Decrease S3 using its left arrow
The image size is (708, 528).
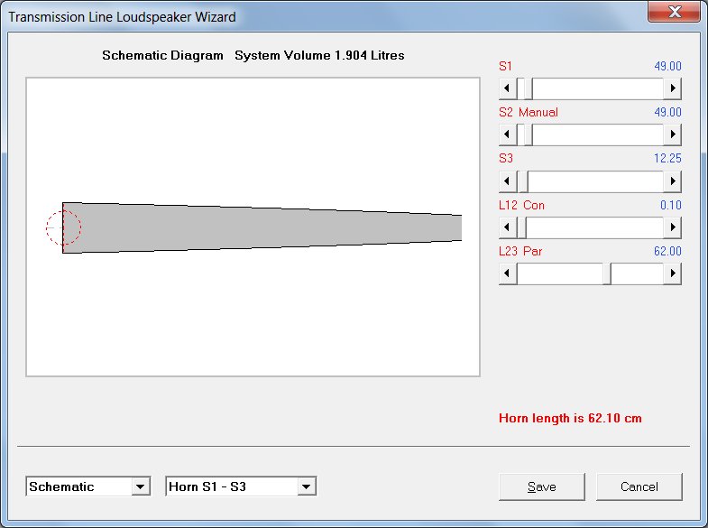(508, 181)
